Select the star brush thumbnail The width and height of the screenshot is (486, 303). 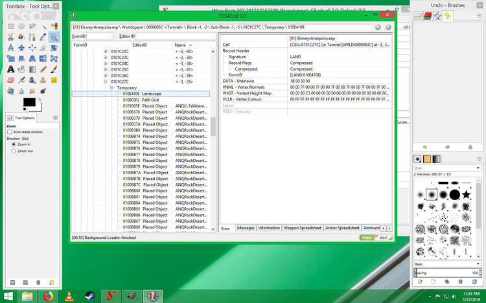pyautogui.click(x=466, y=195)
